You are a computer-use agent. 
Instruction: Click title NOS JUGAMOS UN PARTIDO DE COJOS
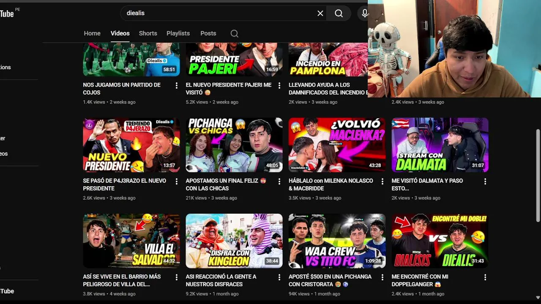click(122, 89)
